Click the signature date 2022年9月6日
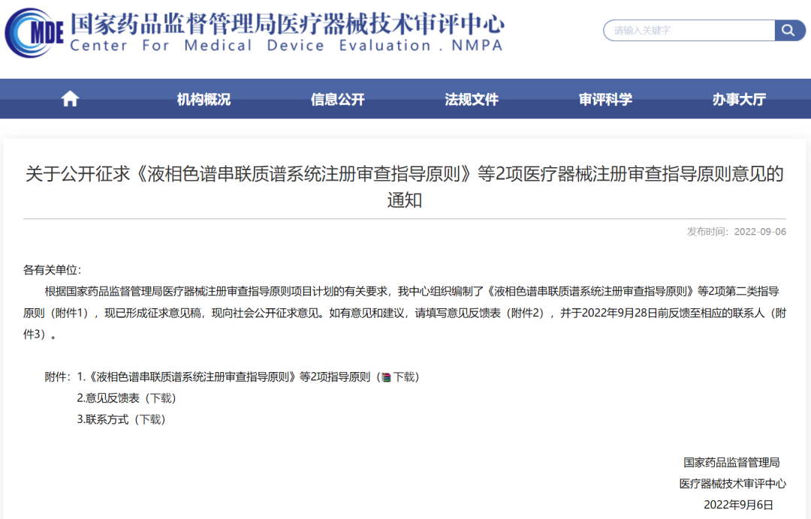Screen dimensions: 811x519 coord(737,505)
